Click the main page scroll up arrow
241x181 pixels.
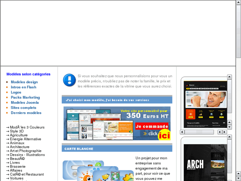pyautogui.click(x=238, y=2)
